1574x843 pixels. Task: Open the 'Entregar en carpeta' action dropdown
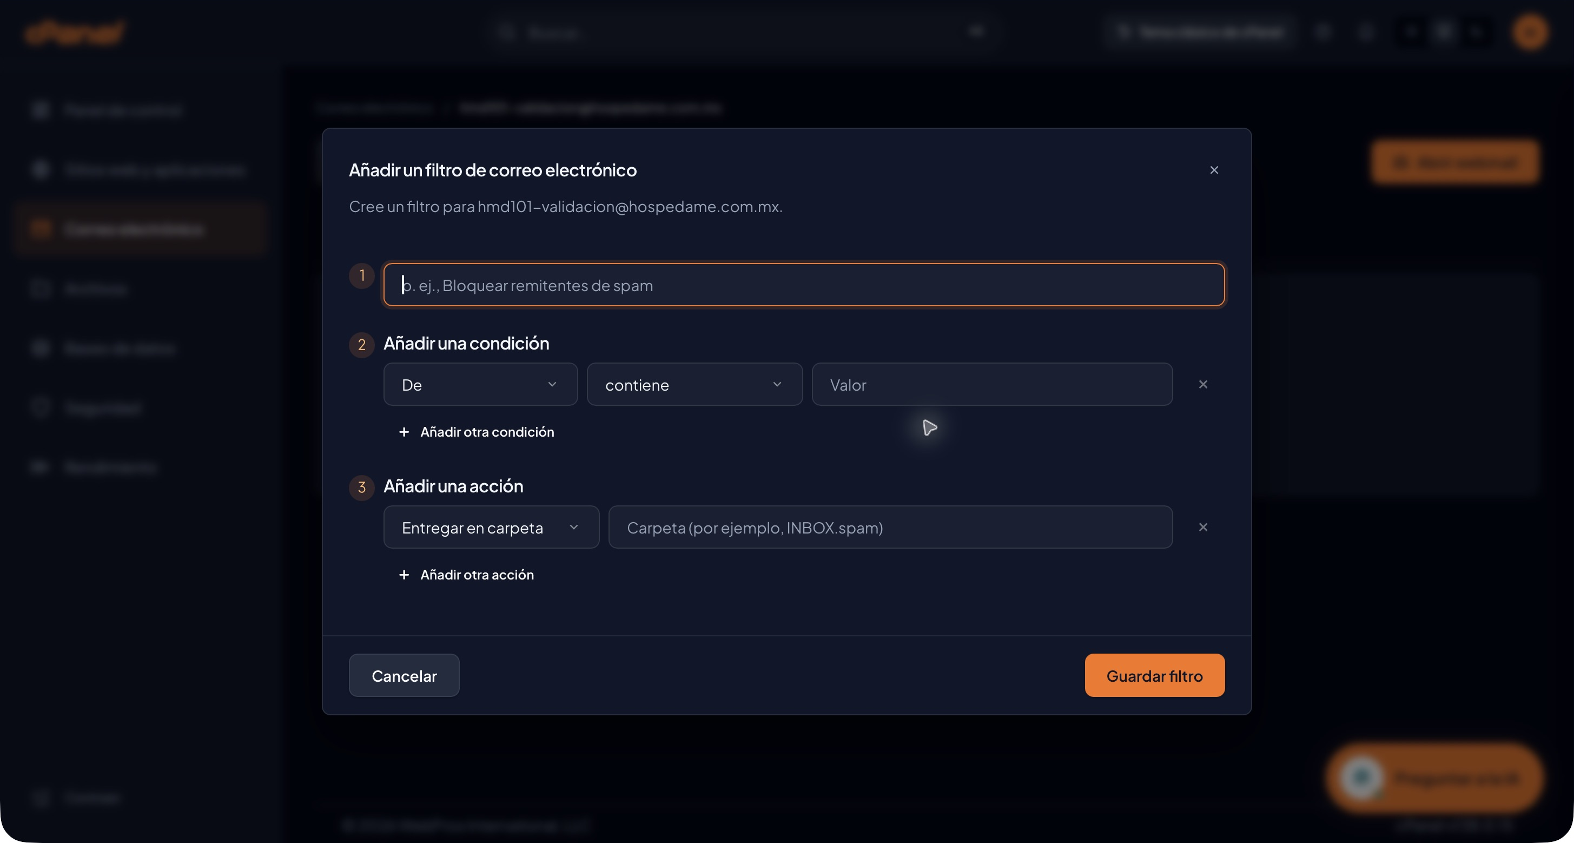click(x=491, y=527)
